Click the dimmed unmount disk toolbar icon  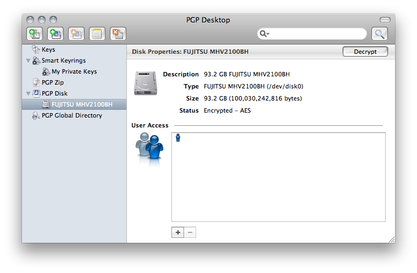pyautogui.click(x=76, y=34)
